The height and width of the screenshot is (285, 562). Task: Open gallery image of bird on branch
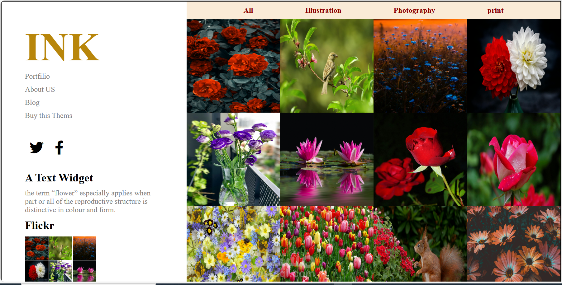327,66
